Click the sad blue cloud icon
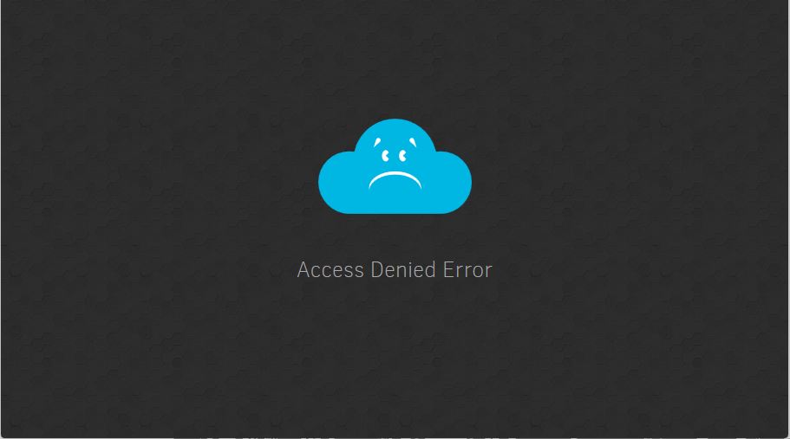 [395, 166]
